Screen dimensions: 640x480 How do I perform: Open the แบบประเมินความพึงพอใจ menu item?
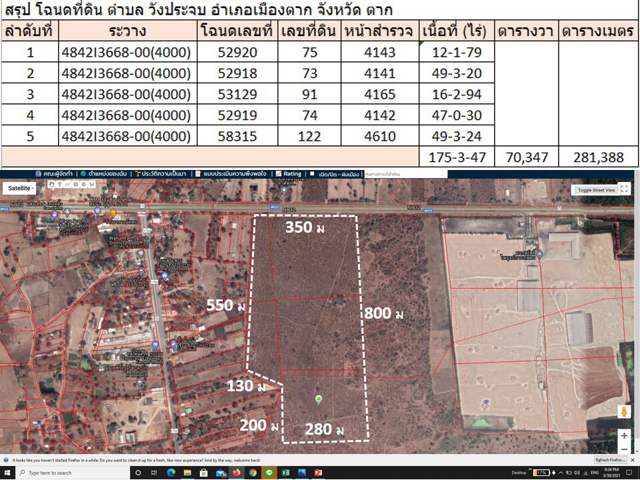coord(231,174)
